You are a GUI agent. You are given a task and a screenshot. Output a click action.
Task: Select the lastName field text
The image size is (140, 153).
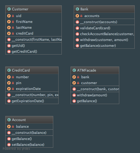click(24, 27)
